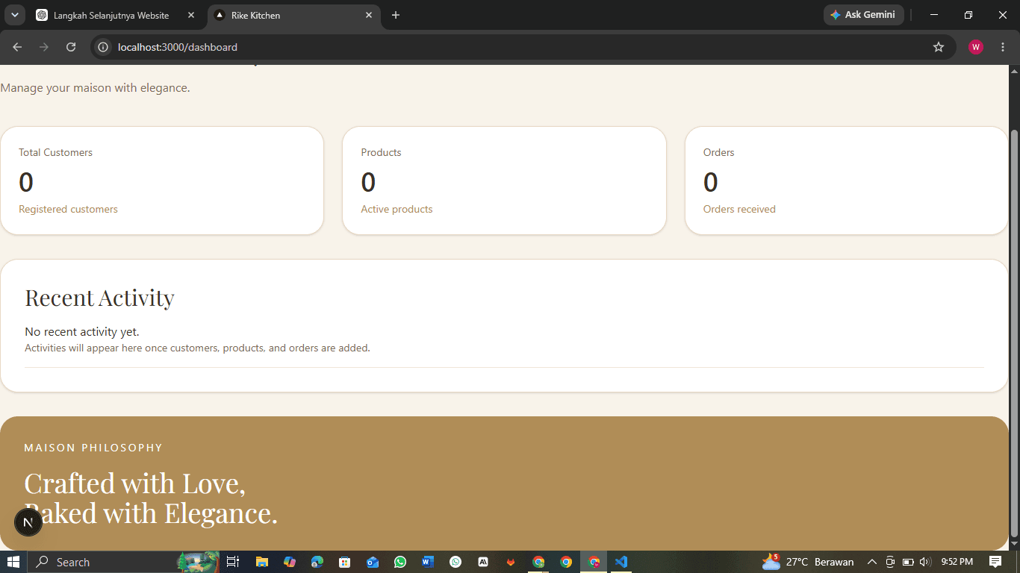Open Task View in taskbar
This screenshot has height=573, width=1020.
coord(232,562)
